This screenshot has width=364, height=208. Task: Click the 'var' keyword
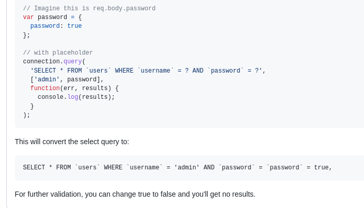pyautogui.click(x=28, y=17)
